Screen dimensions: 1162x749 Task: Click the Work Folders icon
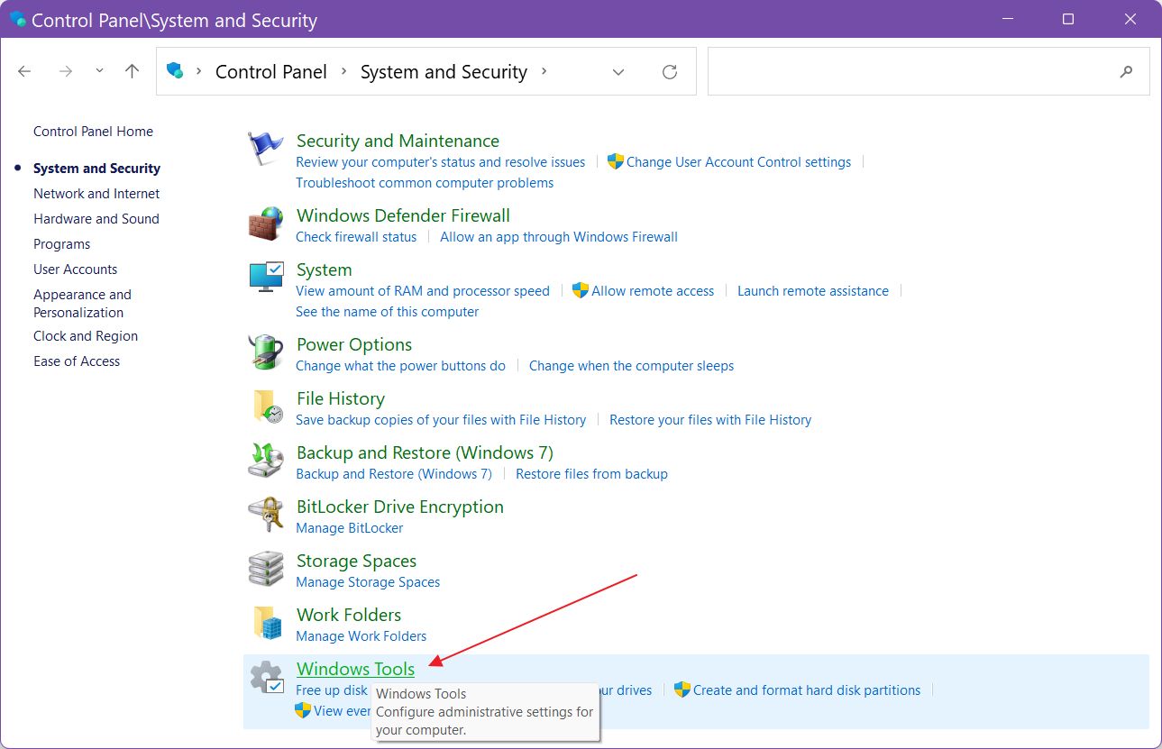[267, 623]
